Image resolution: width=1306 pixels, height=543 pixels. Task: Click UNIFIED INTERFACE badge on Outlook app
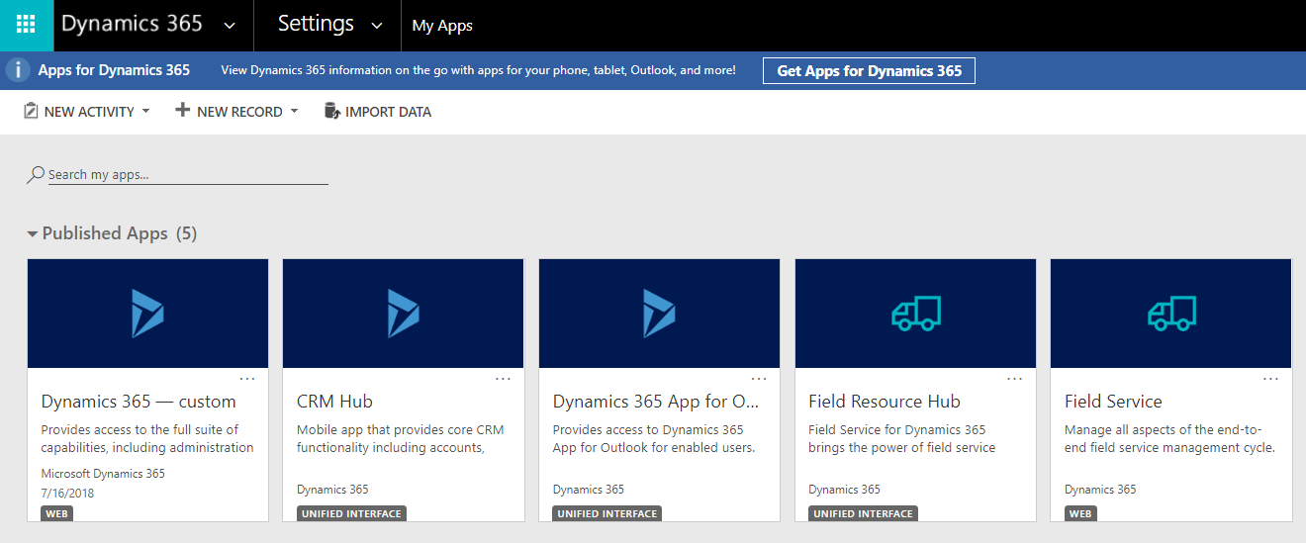tap(607, 514)
